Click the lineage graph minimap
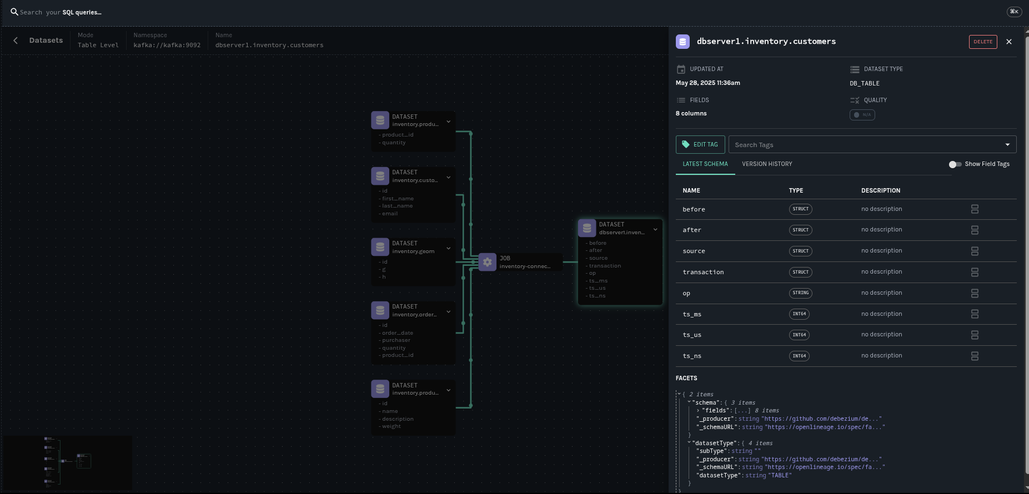The width and height of the screenshot is (1029, 494). (x=68, y=462)
